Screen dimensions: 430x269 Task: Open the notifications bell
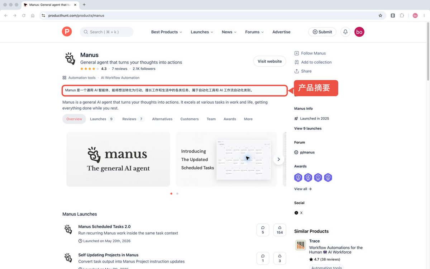tap(345, 32)
